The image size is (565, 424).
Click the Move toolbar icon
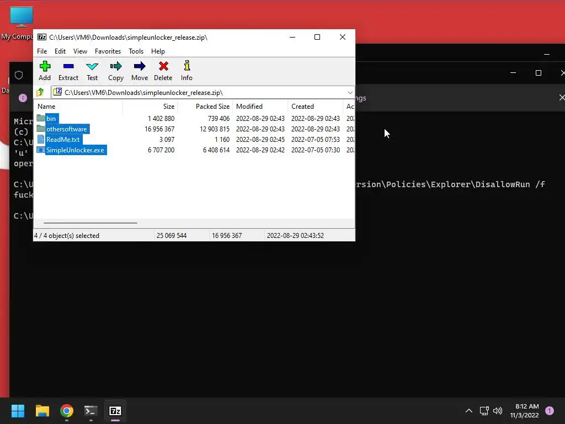140,66
